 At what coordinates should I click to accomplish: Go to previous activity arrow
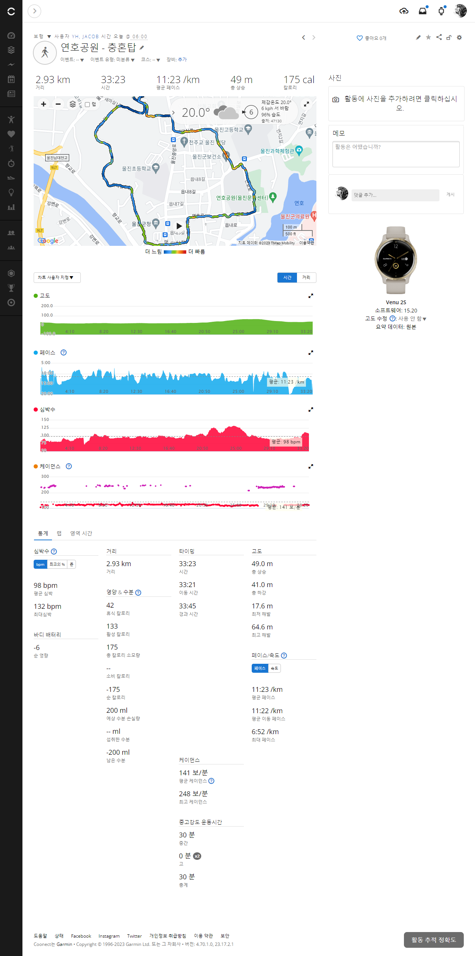[303, 37]
